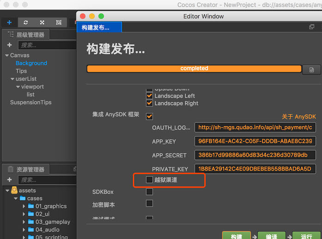Click the 04_audio folder icon
The image size is (322, 239).
coord(31,230)
